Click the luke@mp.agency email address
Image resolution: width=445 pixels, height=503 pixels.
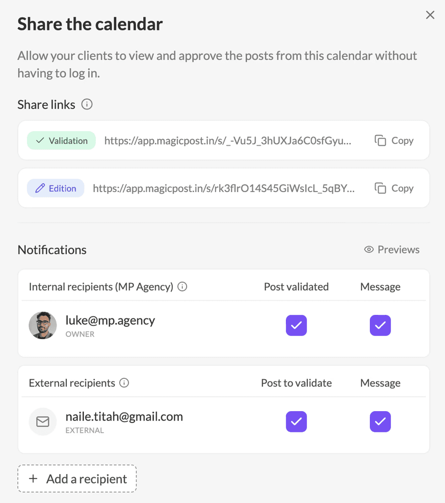(110, 320)
